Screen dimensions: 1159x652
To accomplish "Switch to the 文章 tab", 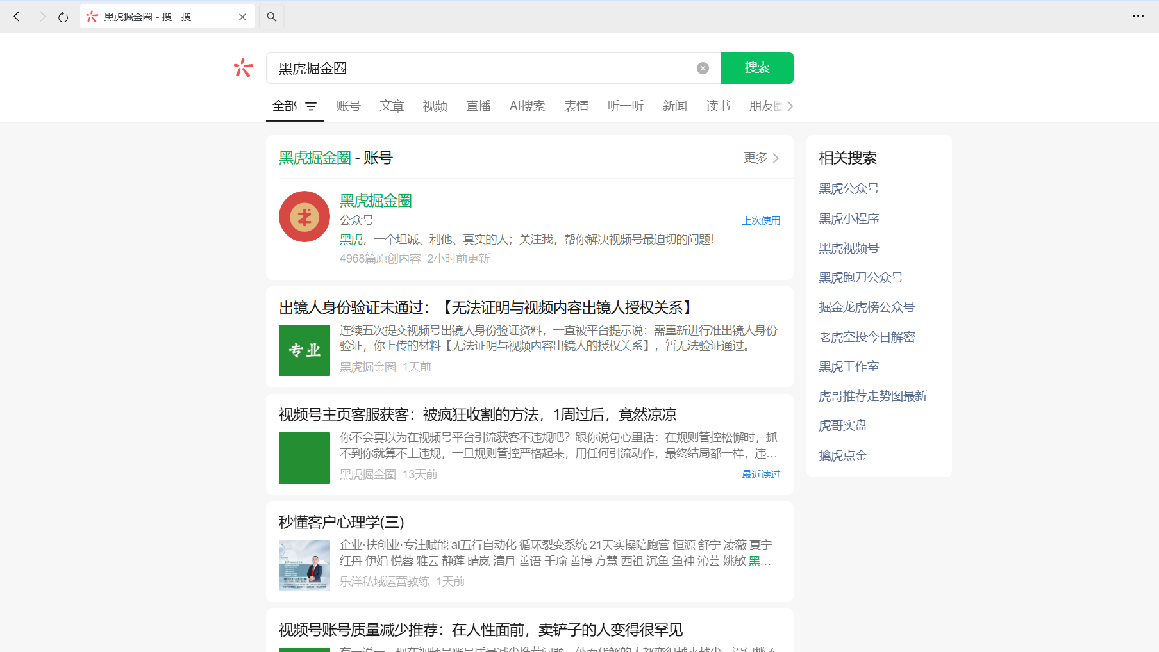I will click(392, 106).
